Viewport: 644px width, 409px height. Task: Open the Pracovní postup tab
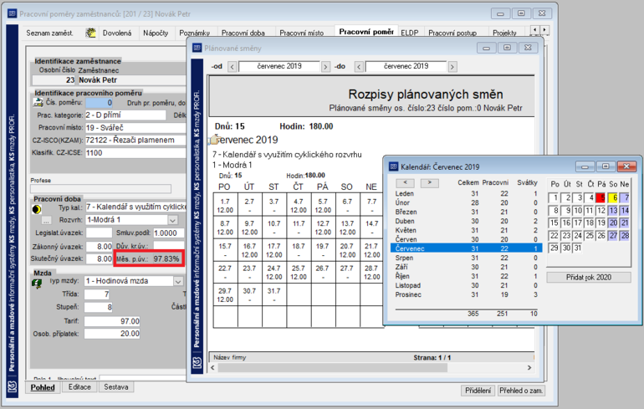click(x=452, y=33)
